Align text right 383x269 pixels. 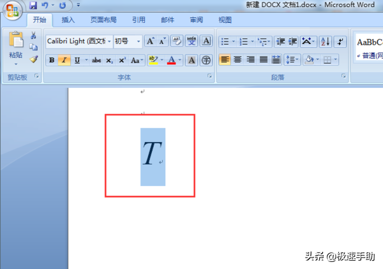[250, 60]
